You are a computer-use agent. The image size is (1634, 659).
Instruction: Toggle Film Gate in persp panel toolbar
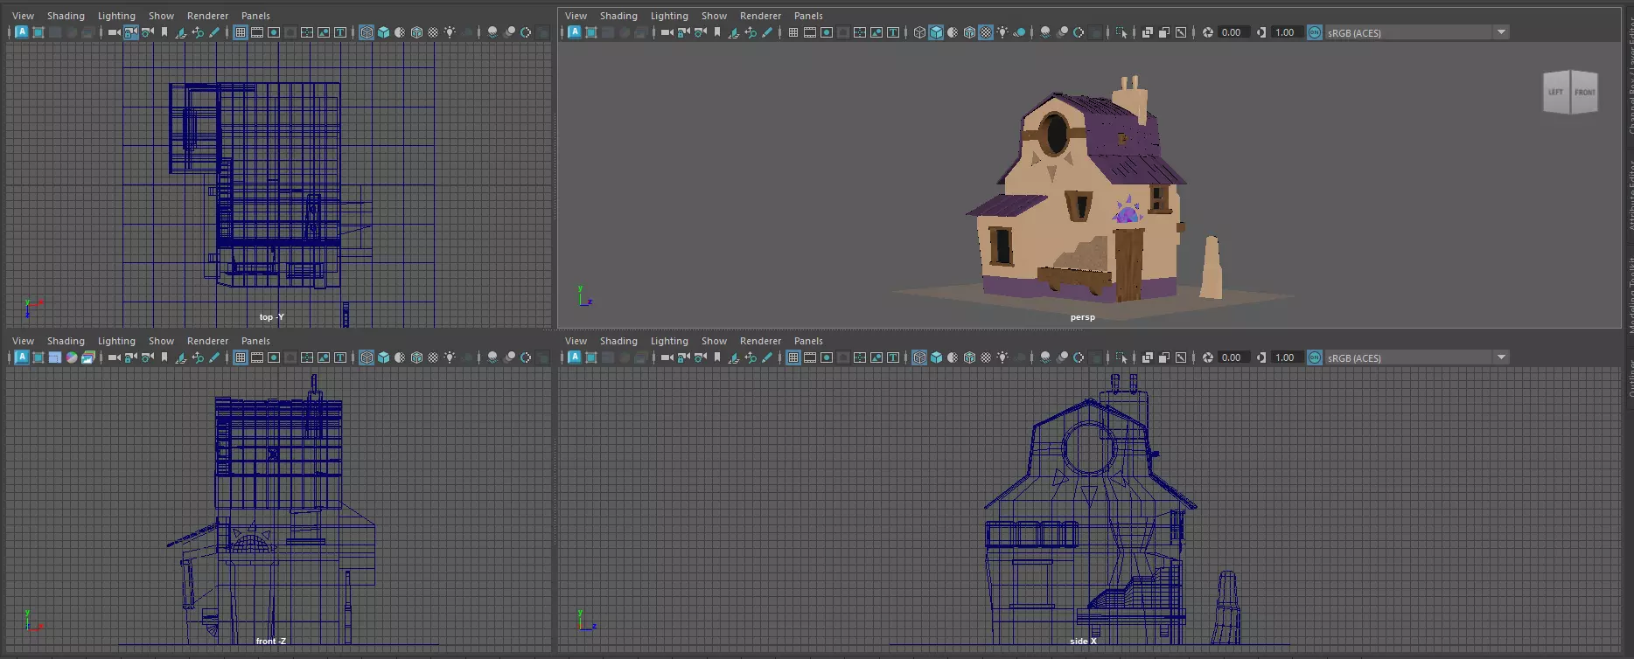[810, 32]
